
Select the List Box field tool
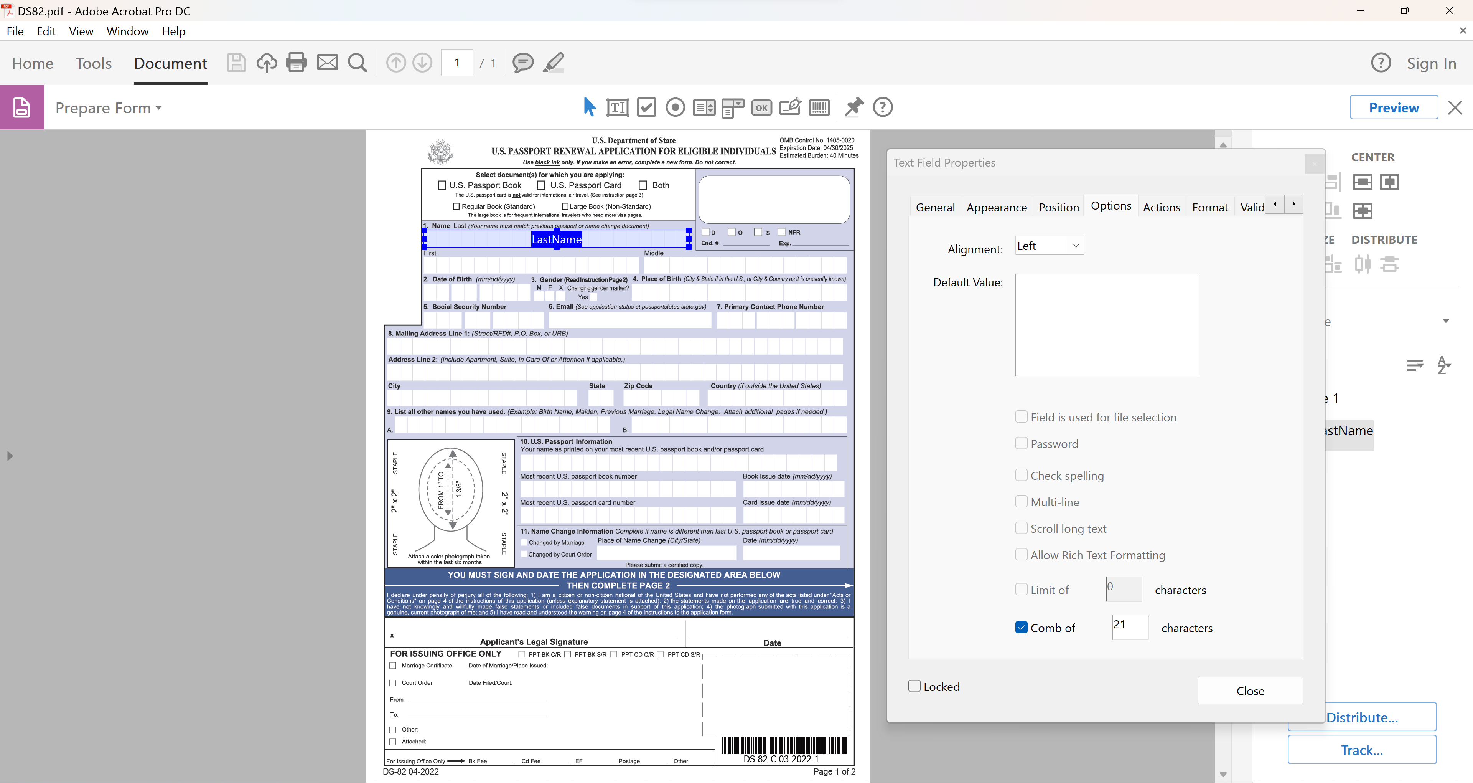coord(704,107)
